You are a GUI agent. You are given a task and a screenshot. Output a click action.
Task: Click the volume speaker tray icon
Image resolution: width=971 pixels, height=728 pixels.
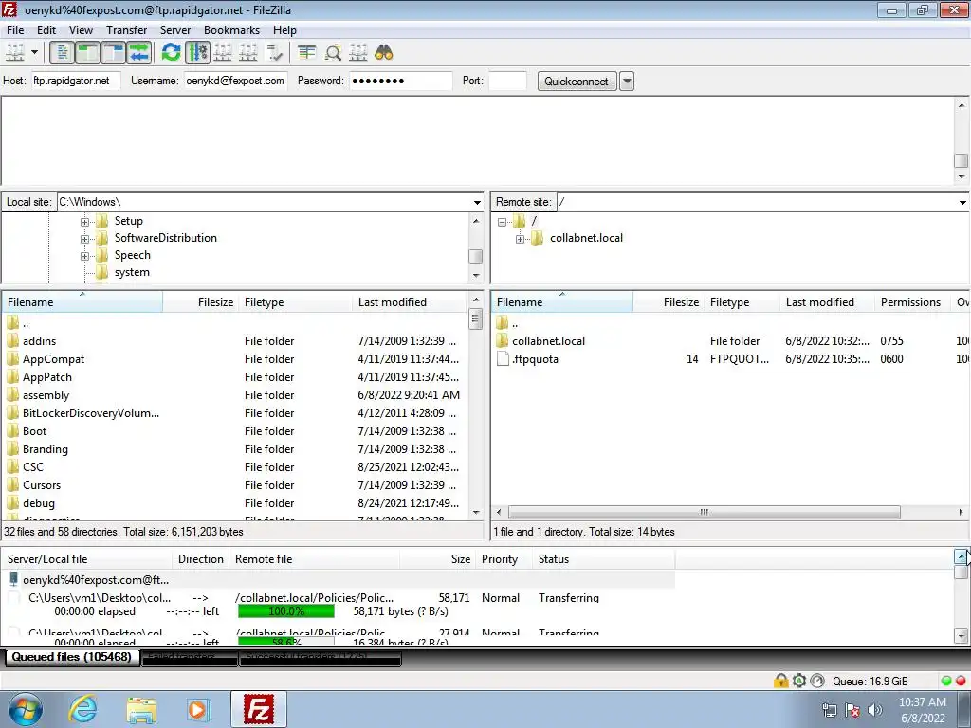pyautogui.click(x=874, y=710)
